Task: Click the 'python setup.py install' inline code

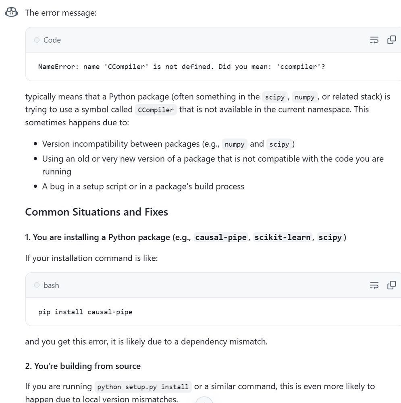Action: pos(143,387)
